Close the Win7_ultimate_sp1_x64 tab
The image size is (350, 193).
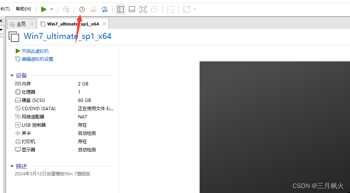coord(104,24)
